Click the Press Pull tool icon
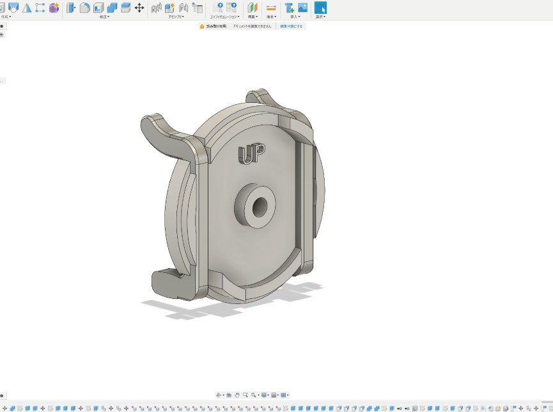553x412 pixels. [70, 8]
